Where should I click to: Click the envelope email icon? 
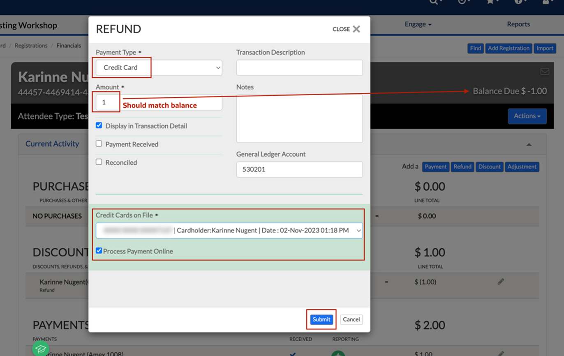[x=545, y=72]
